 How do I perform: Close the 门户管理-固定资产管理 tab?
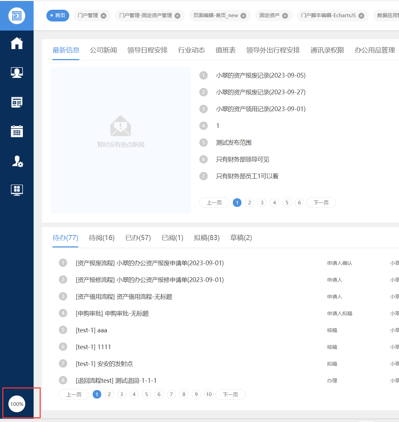click(177, 16)
